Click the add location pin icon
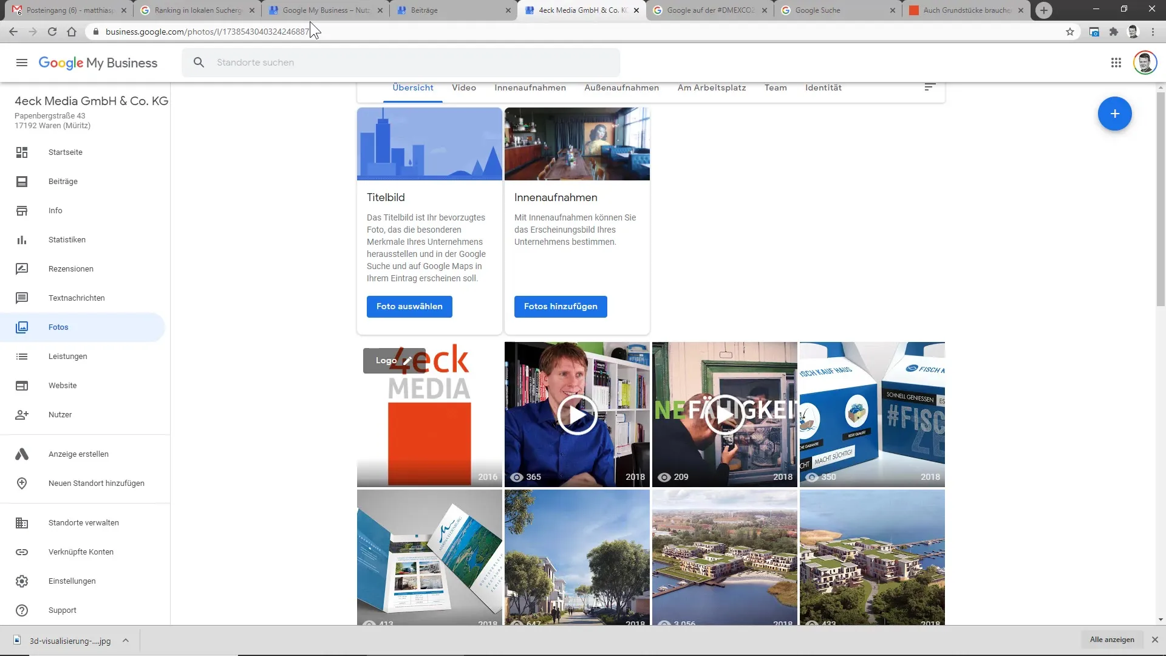The image size is (1166, 656). click(22, 483)
